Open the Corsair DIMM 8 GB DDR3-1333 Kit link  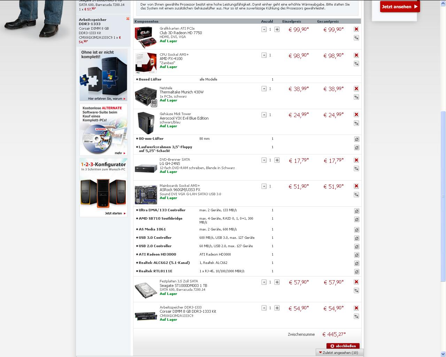188,311
